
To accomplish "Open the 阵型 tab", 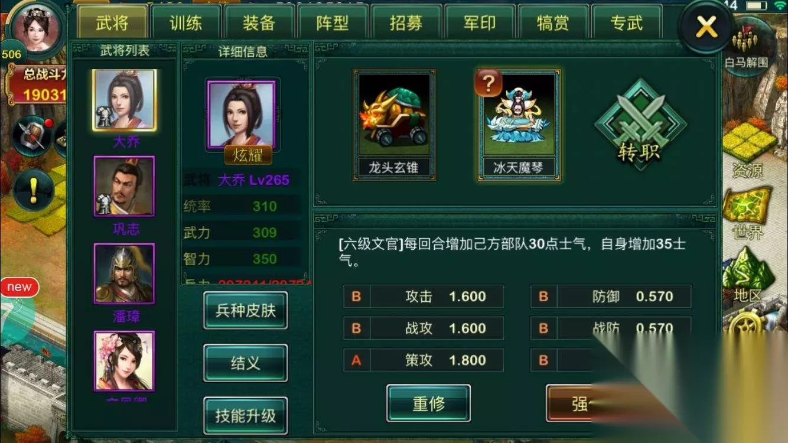I will coord(332,22).
